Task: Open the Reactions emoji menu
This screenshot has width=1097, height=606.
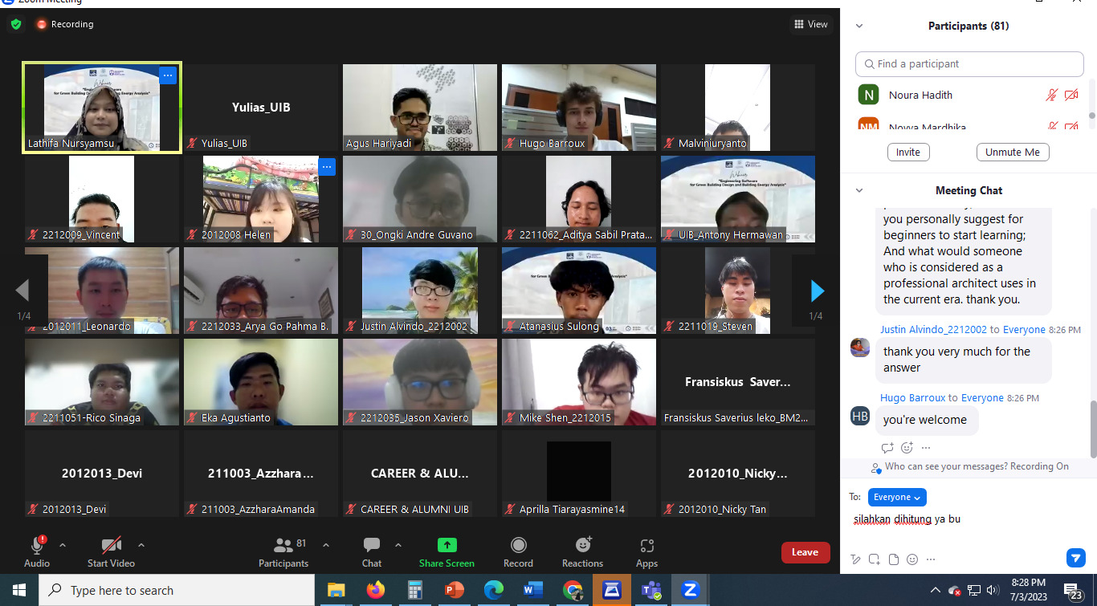Action: (x=582, y=552)
